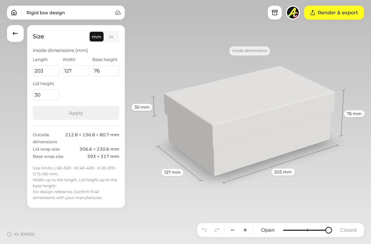Zoom out with the minus icon
The image size is (371, 244).
232,230
